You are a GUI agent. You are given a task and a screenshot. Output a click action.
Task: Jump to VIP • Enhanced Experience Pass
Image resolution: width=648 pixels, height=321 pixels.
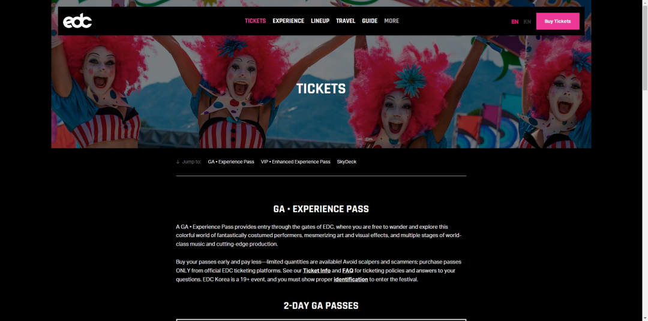click(x=295, y=162)
